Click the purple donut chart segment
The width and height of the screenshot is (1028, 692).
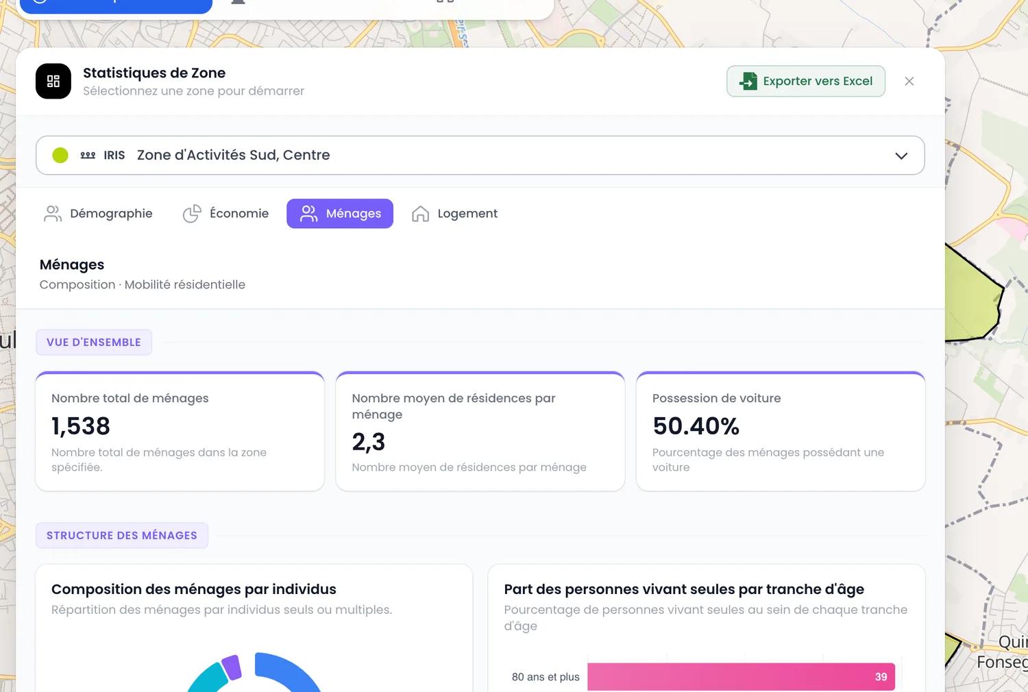point(232,667)
